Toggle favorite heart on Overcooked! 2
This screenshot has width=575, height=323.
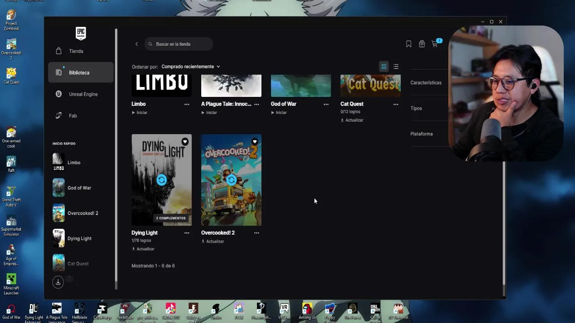[255, 142]
